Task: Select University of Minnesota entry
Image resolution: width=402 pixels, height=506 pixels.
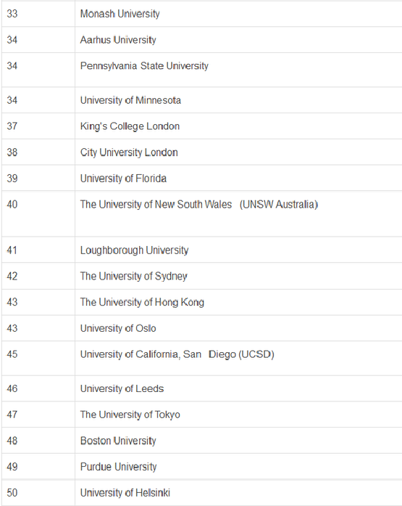Action: click(x=130, y=100)
